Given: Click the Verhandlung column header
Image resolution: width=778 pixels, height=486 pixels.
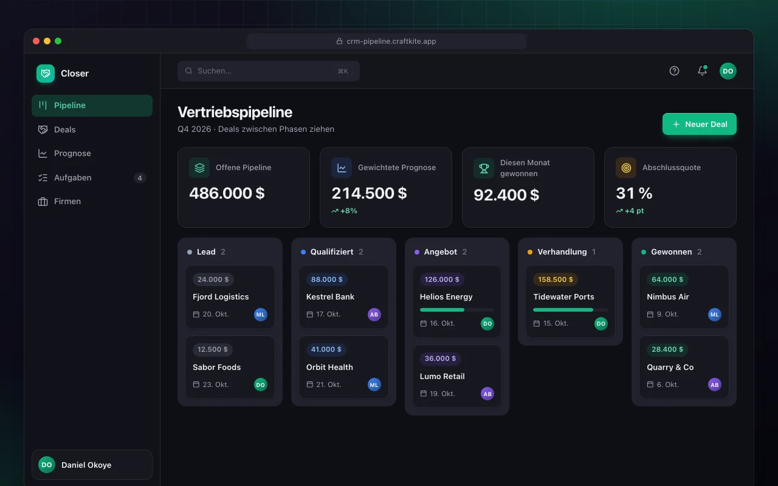Looking at the screenshot, I should click(571, 252).
